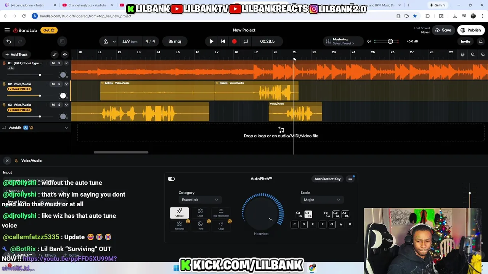Expand track 02 options chevron
Viewport: 488px width, 274px height.
click(66, 84)
